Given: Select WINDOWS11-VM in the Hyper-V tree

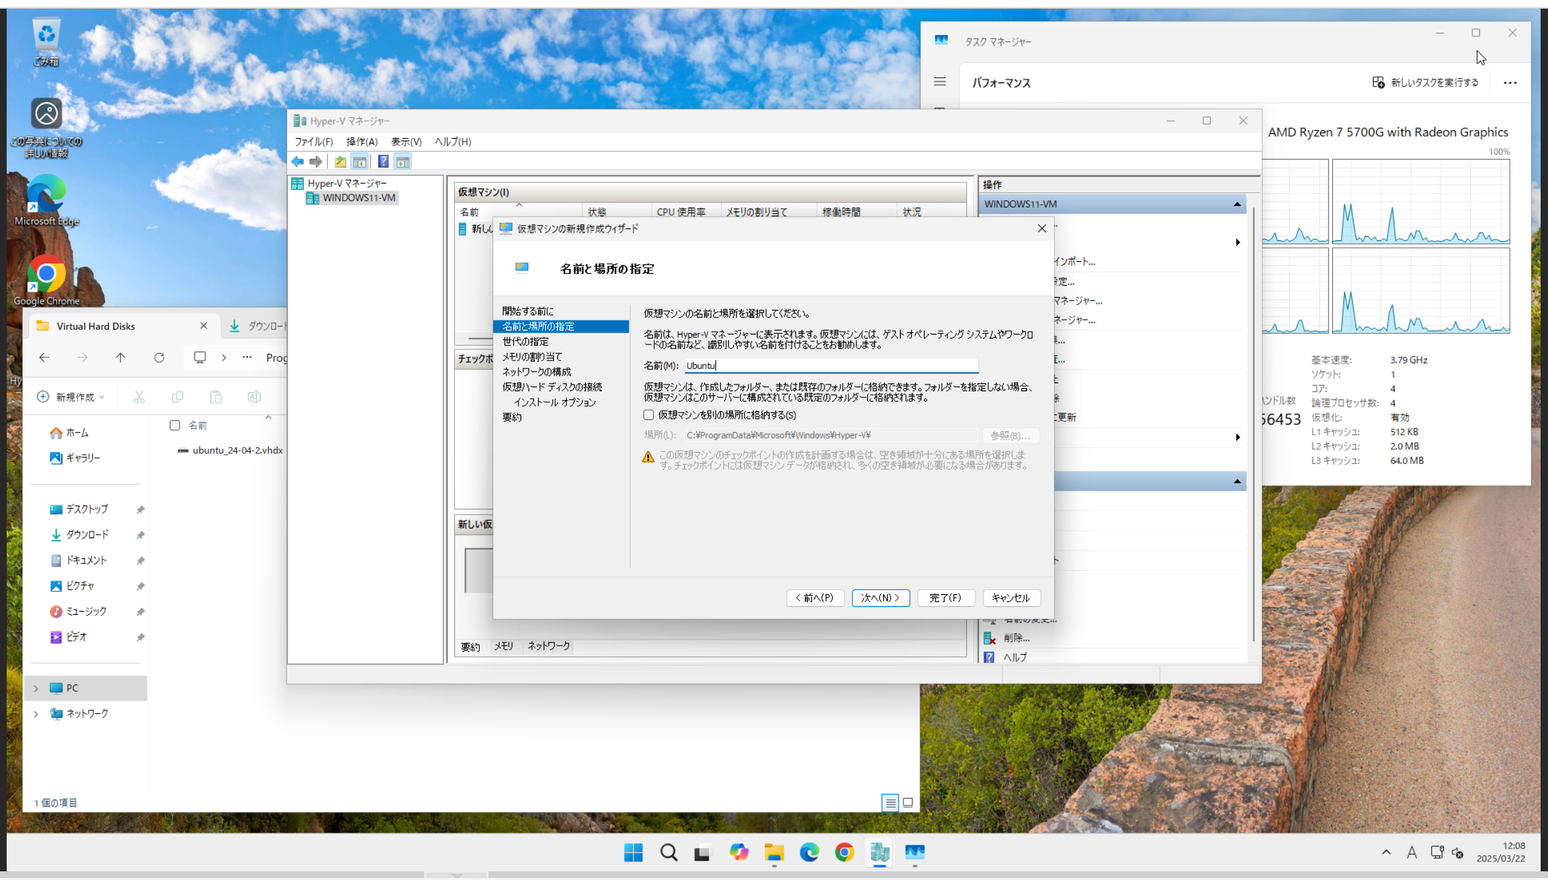Looking at the screenshot, I should click(359, 198).
